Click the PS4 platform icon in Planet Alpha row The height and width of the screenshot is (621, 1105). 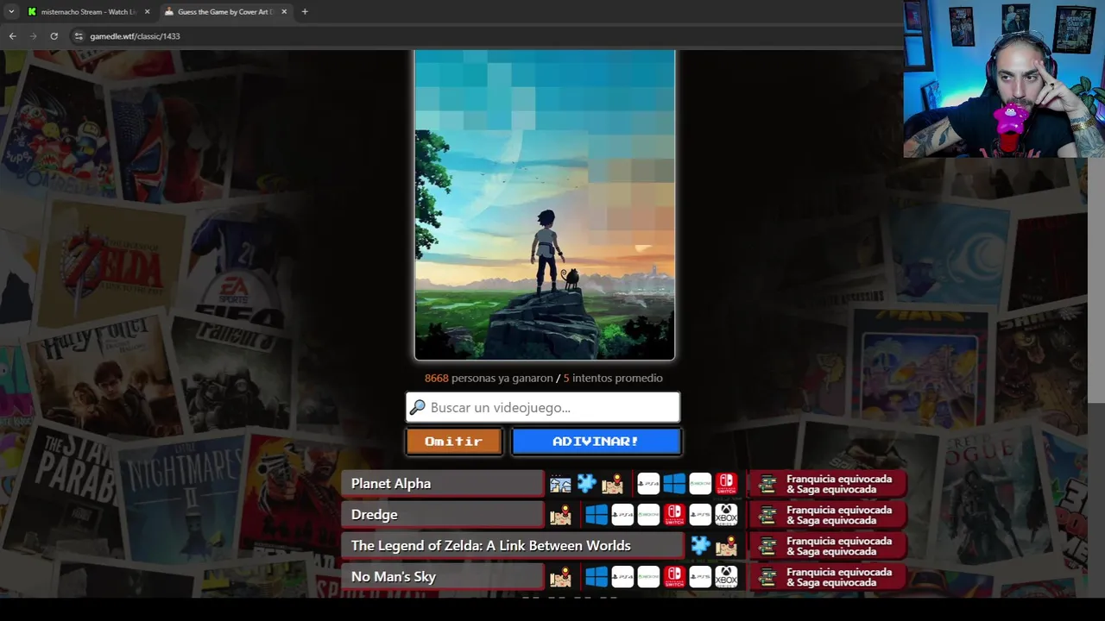[x=648, y=484]
